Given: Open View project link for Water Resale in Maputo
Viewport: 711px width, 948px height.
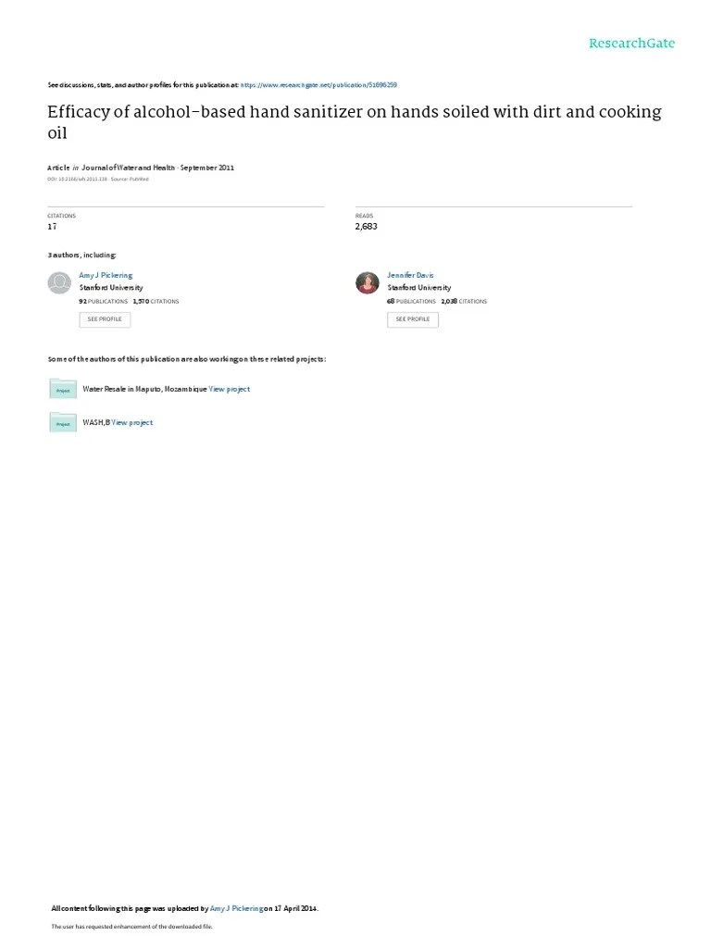Looking at the screenshot, I should pos(230,390).
